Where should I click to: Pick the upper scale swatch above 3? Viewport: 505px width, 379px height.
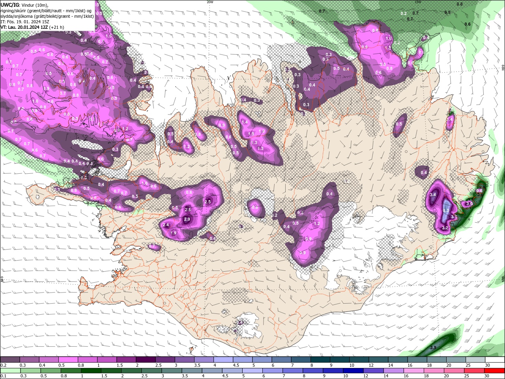(x=184, y=359)
